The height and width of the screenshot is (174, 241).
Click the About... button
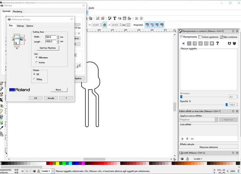pos(59,90)
